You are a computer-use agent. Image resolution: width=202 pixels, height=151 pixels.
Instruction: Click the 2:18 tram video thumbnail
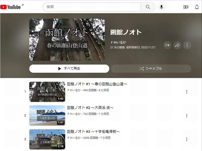pos(47,139)
